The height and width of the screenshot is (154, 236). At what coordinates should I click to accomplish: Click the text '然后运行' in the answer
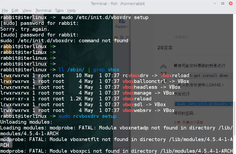pos(182,94)
